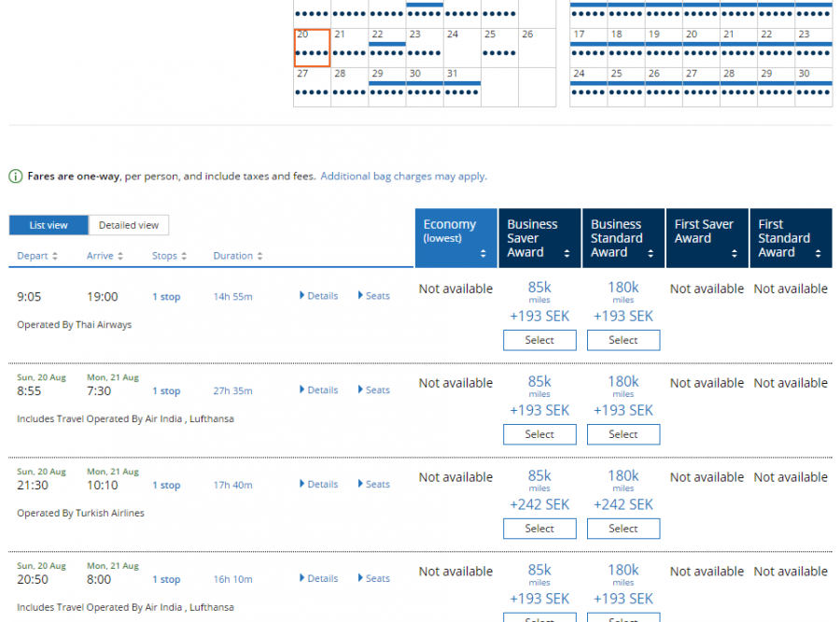Sort by Economy (lowest) column arrows
This screenshot has height=622, width=840.
point(483,253)
